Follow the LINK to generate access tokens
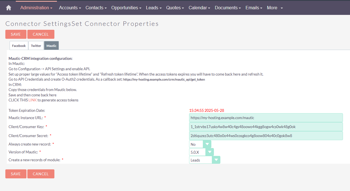This screenshot has height=191, width=350. click(32, 100)
